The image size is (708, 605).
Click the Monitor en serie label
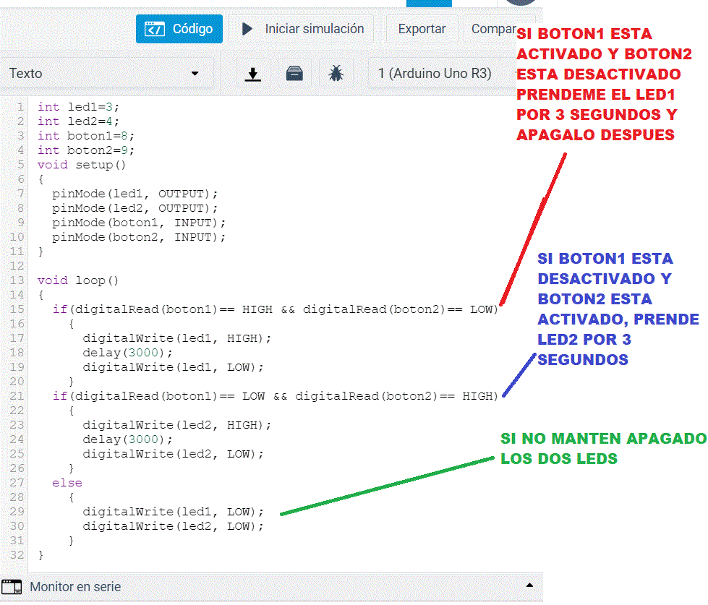(75, 587)
